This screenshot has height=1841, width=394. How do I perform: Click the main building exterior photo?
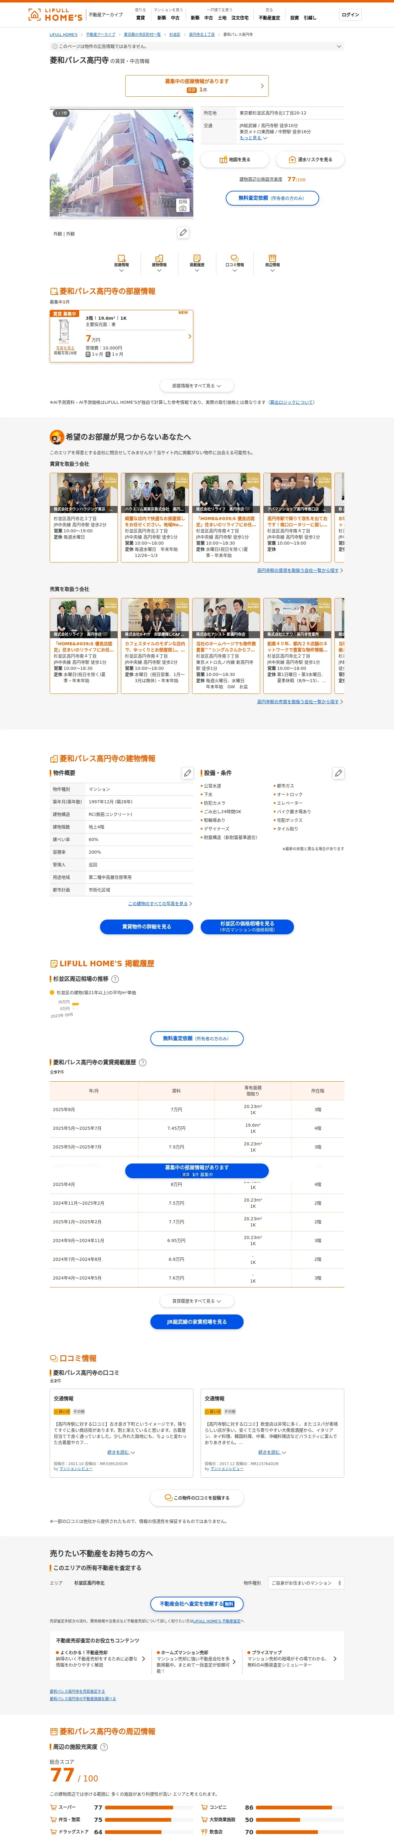[x=121, y=163]
